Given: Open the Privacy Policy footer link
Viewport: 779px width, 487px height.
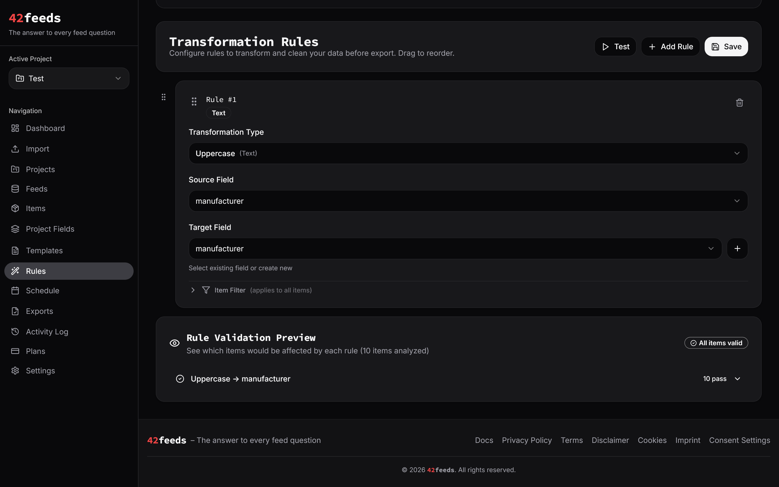Looking at the screenshot, I should point(527,440).
